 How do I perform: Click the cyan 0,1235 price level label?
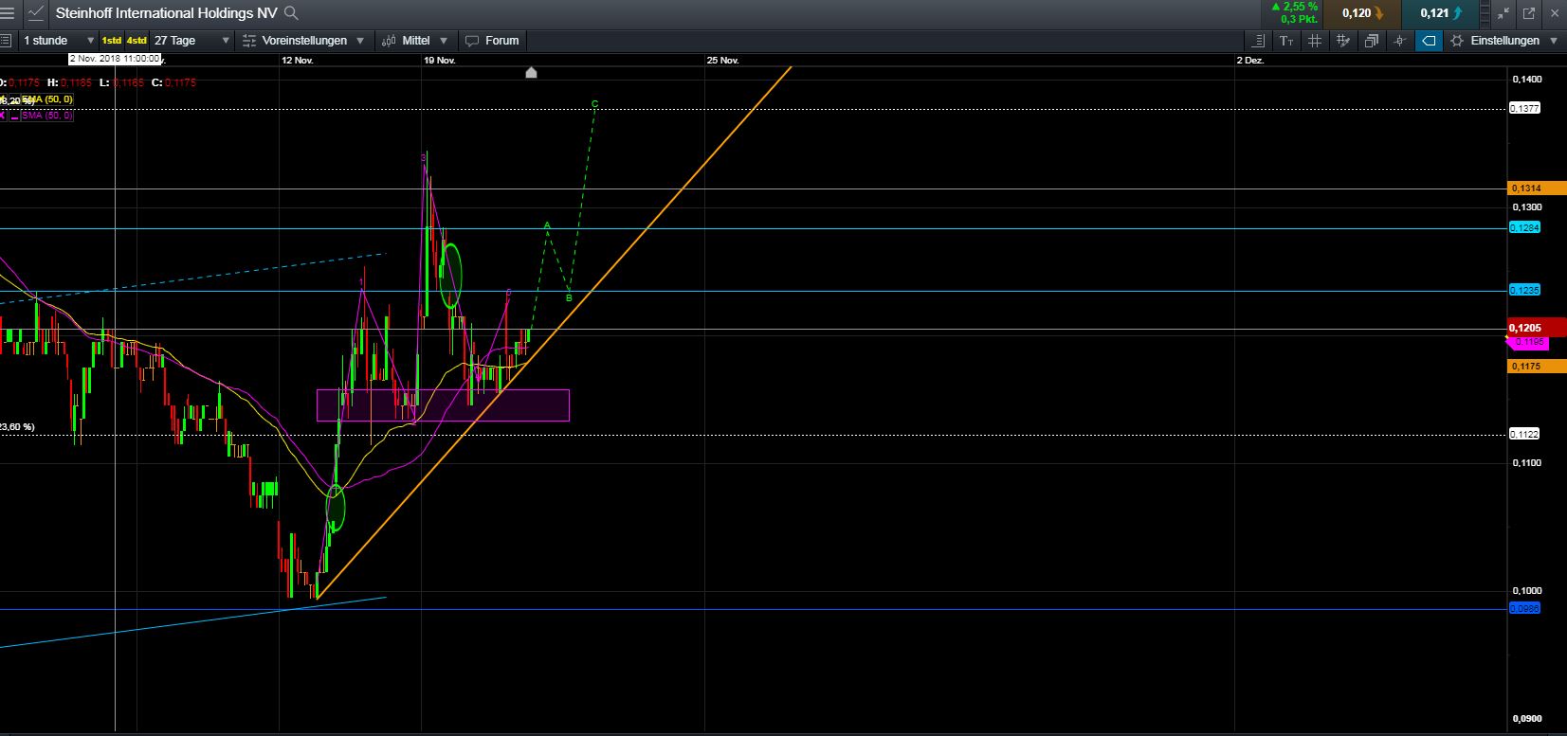[1524, 290]
